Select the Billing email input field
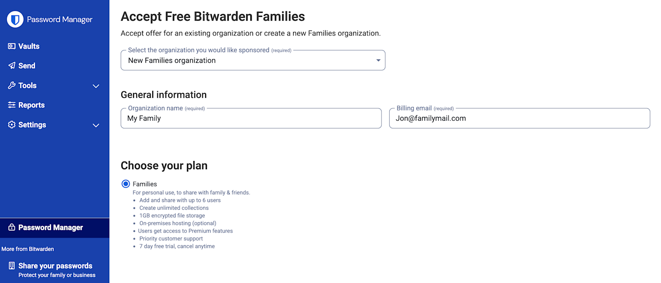The height and width of the screenshot is (283, 661). click(519, 118)
